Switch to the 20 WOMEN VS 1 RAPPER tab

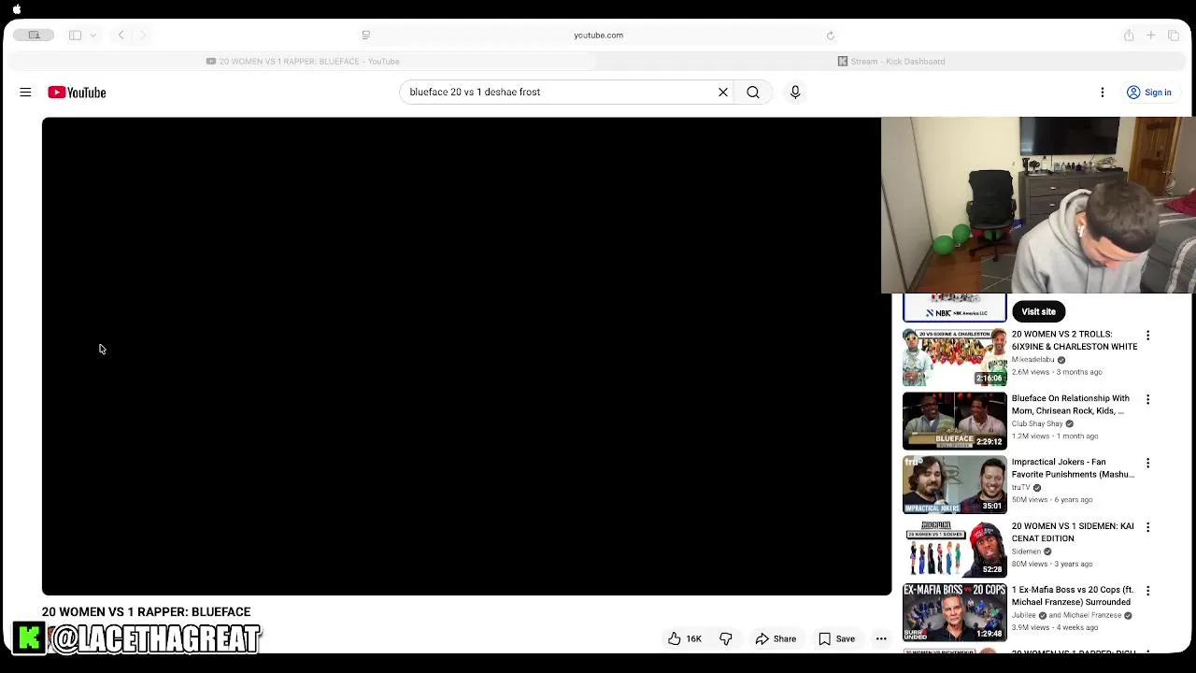pyautogui.click(x=303, y=62)
